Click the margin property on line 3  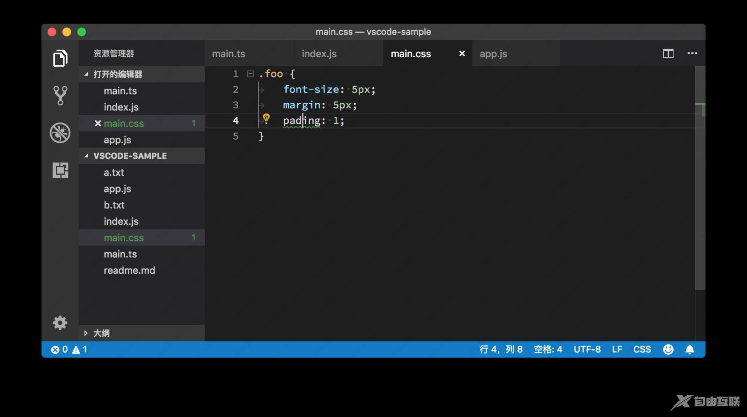pos(302,105)
